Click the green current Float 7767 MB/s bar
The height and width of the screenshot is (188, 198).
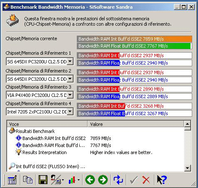click(134, 46)
